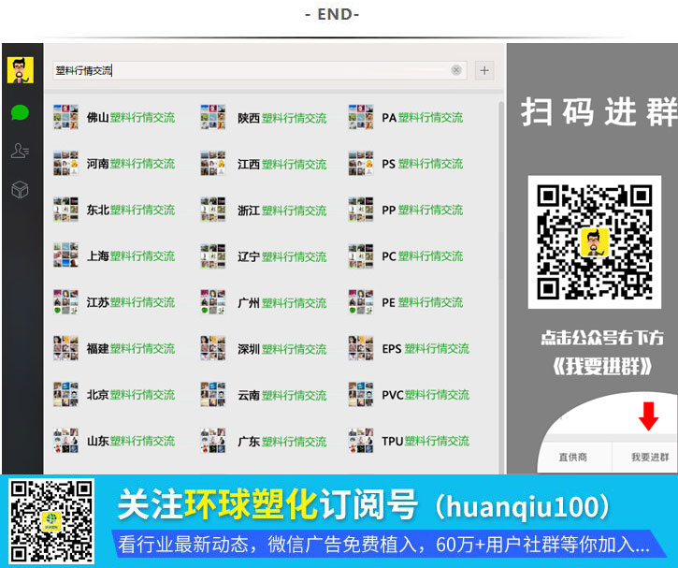This screenshot has height=568, width=678.
Task: Open the user profile avatar in sidebar
Action: [21, 70]
